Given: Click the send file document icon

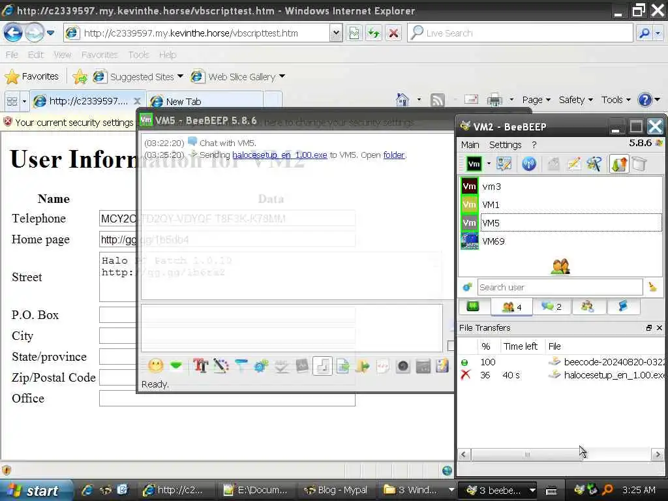Looking at the screenshot, I should (342, 365).
